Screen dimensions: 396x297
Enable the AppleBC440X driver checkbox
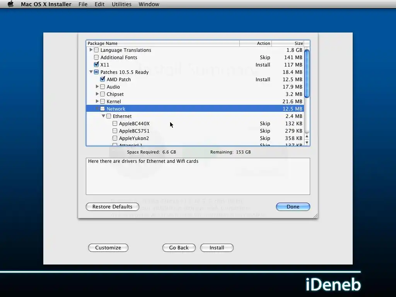pos(115,123)
